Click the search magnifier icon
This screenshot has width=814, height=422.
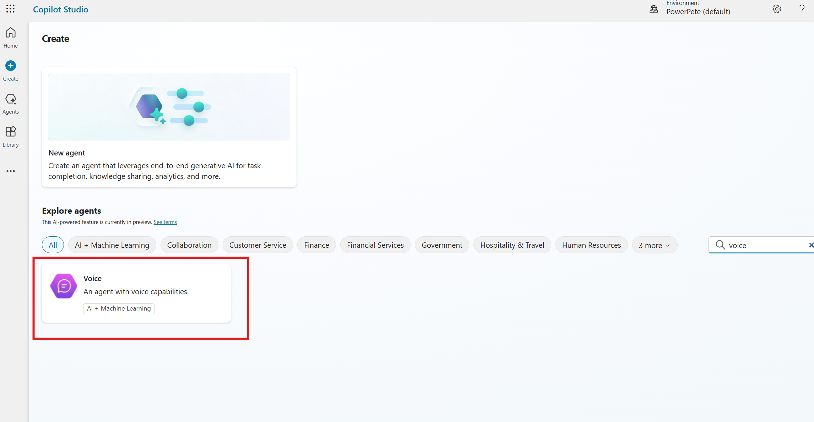click(x=720, y=245)
